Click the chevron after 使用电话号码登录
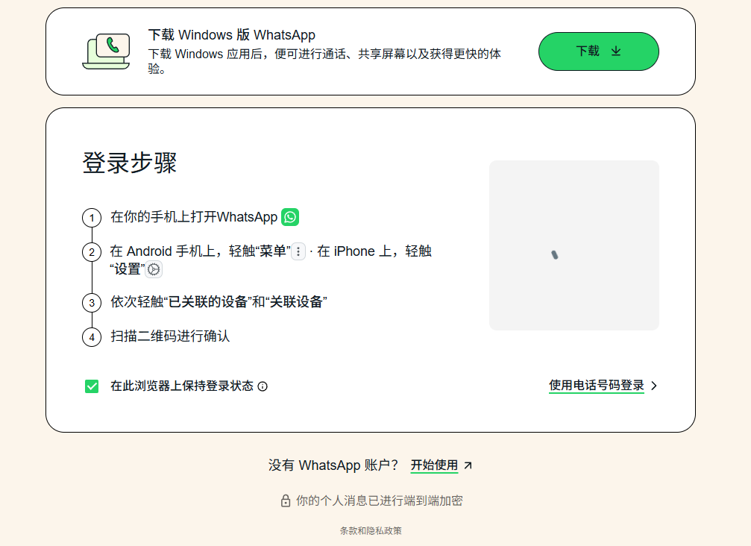751x546 pixels. point(654,386)
